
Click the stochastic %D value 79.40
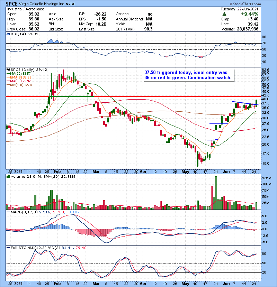(x=81, y=248)
